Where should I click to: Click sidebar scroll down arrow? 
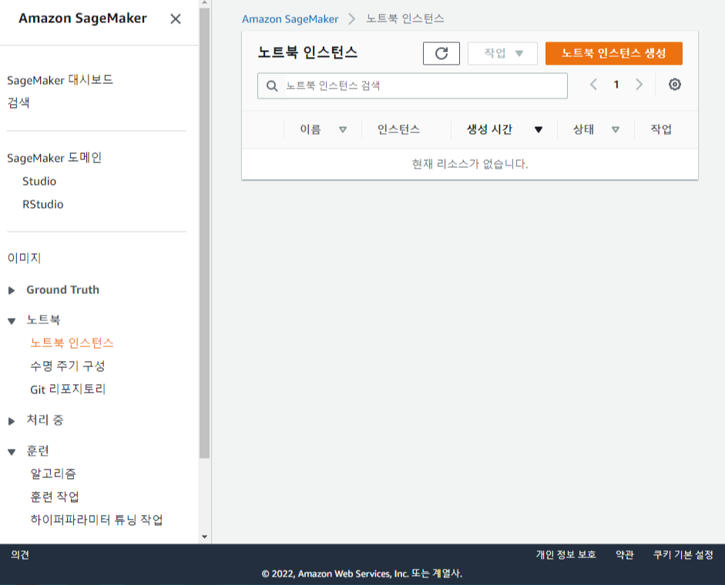click(x=204, y=537)
